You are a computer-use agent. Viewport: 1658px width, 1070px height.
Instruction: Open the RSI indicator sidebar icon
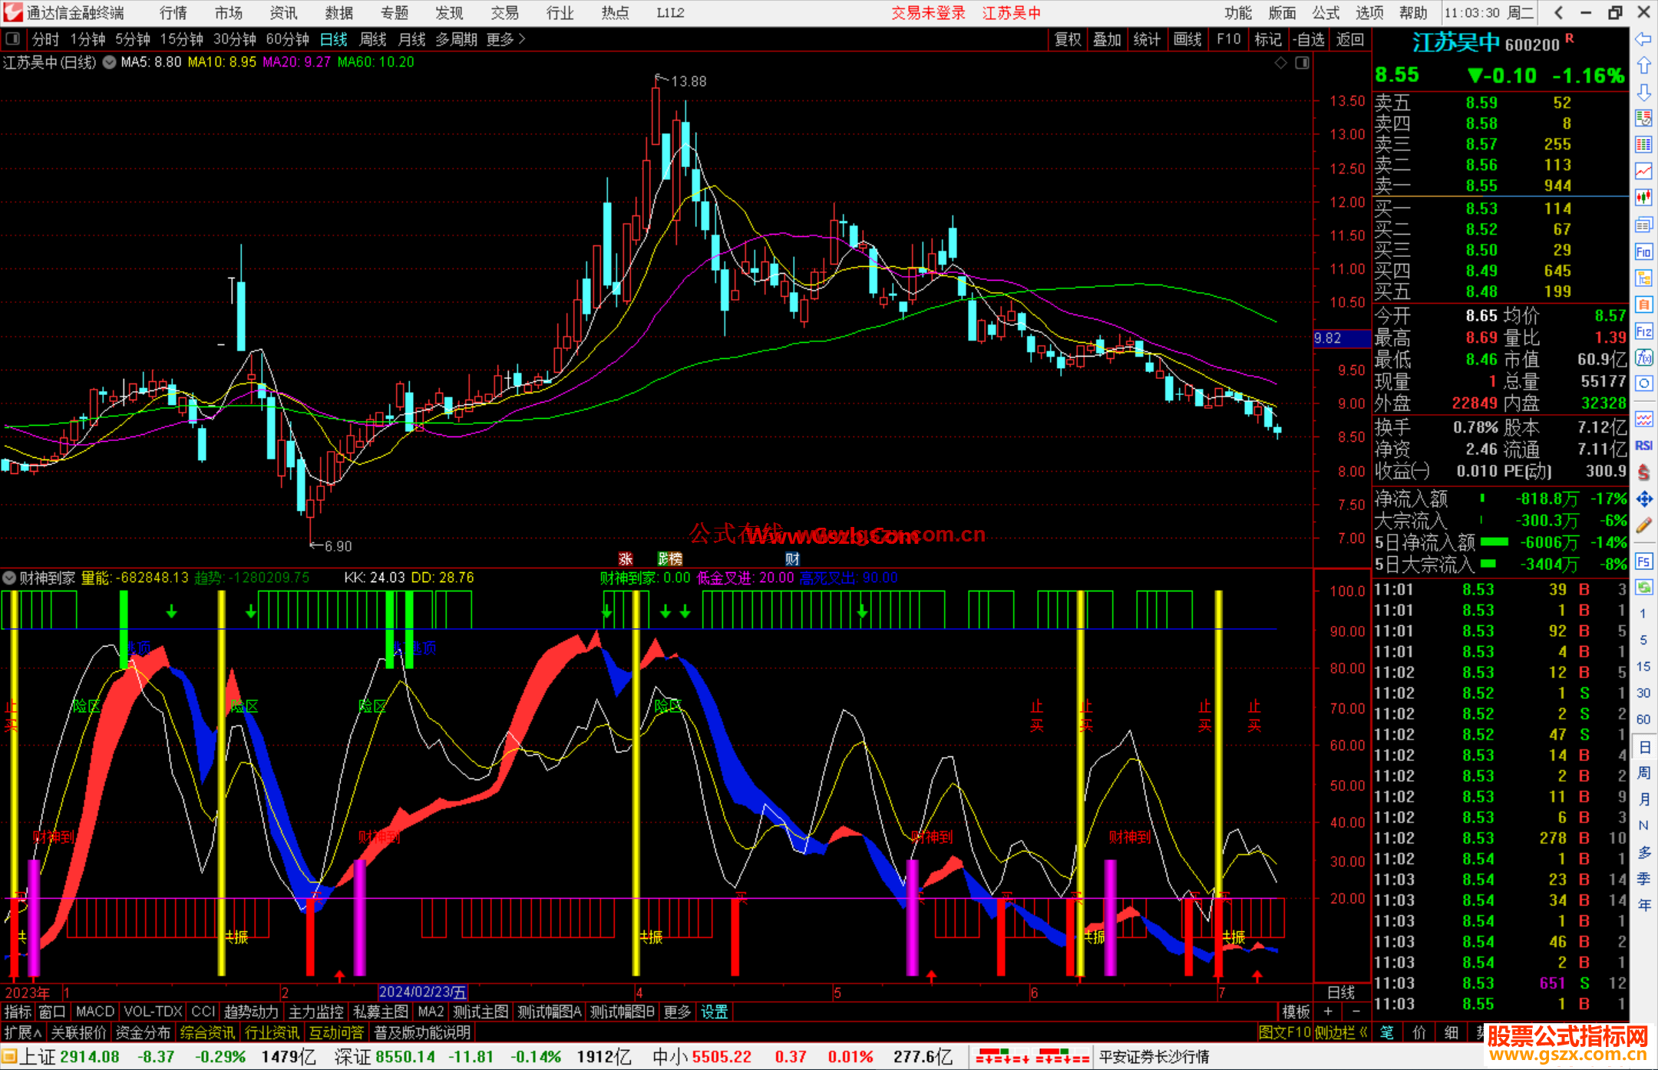[1643, 446]
